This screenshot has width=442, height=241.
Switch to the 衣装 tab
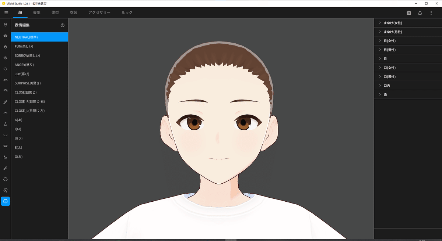coord(73,12)
